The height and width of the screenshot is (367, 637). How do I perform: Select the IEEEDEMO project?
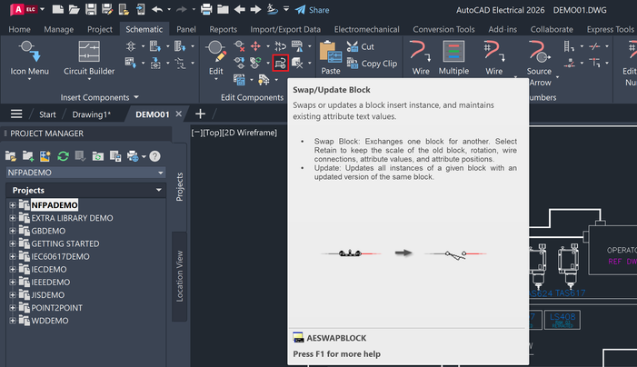click(51, 283)
